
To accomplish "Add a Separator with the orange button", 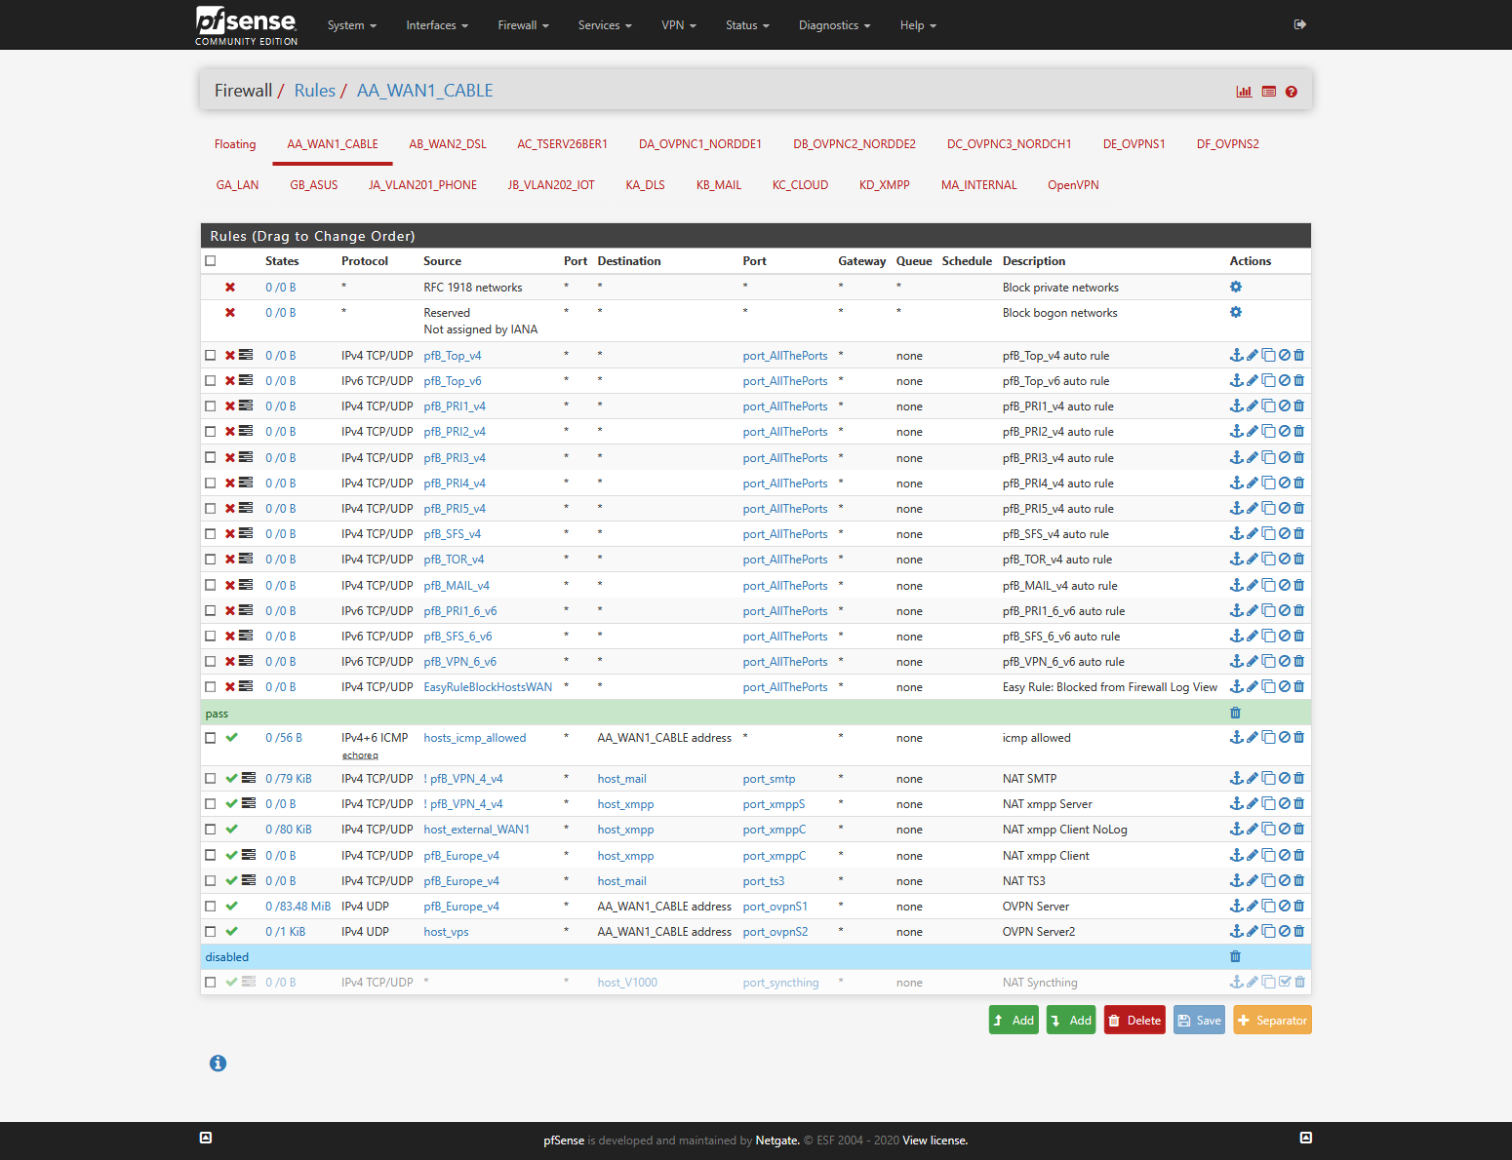I will coord(1272,1020).
